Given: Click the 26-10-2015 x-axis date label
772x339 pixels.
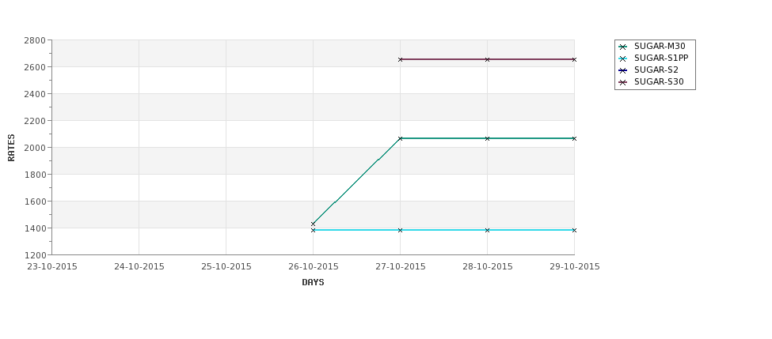Looking at the screenshot, I should click(x=313, y=267).
